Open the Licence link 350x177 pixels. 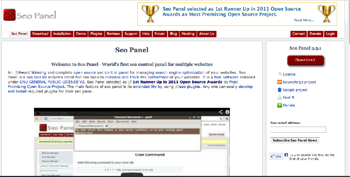(x=289, y=74)
